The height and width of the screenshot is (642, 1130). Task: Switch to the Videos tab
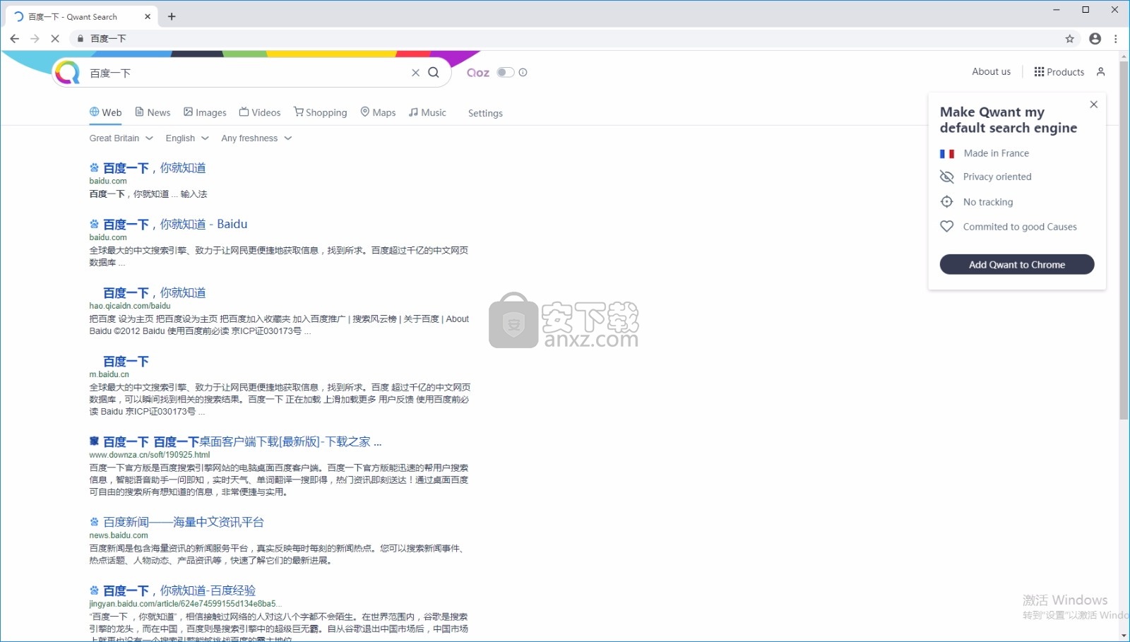(259, 112)
